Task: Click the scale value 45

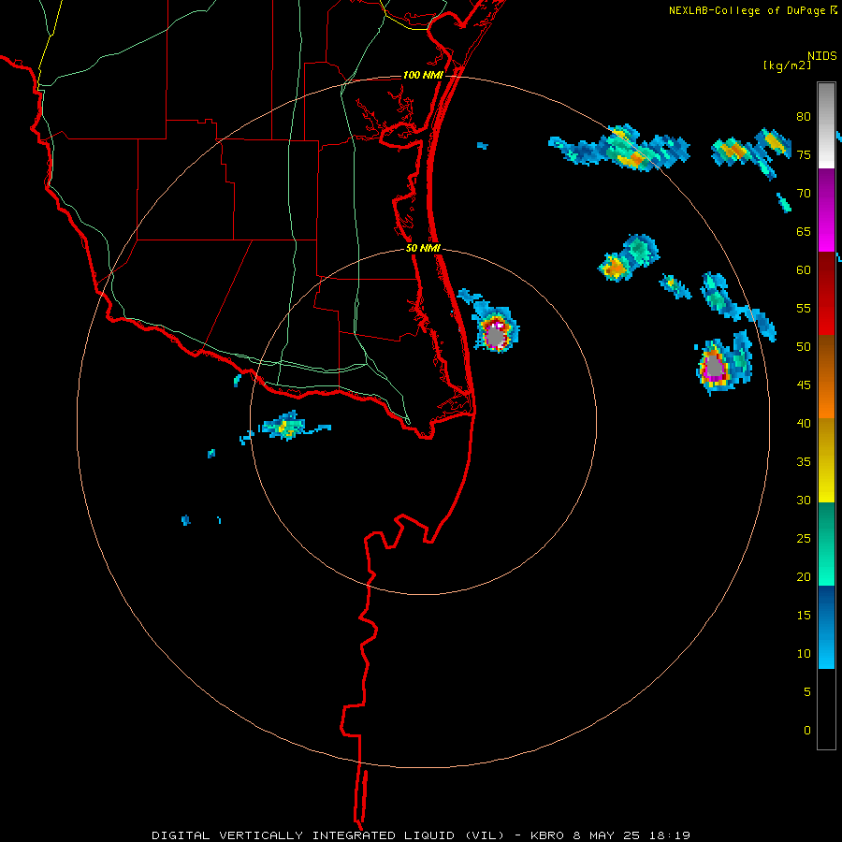Action: 804,385
